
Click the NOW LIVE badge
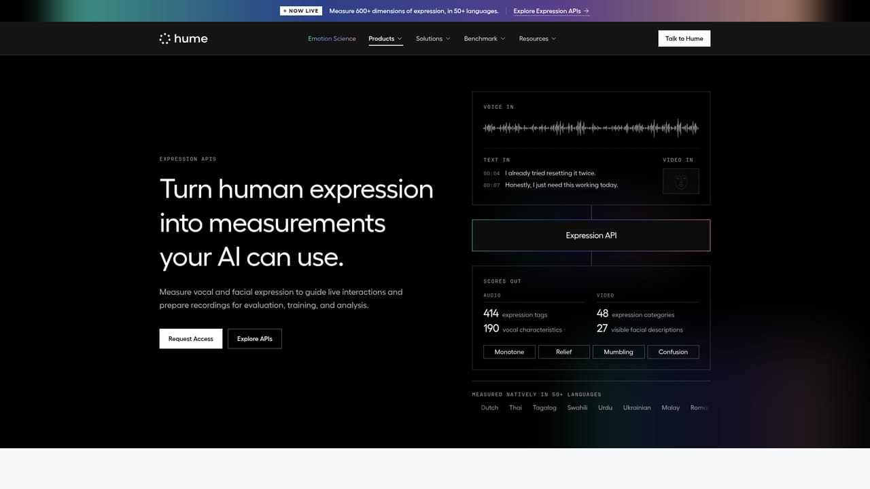(301, 11)
